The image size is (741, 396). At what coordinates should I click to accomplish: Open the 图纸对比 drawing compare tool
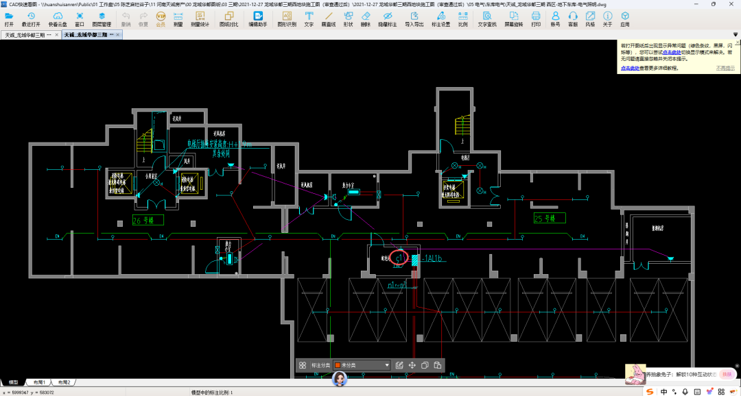(x=228, y=19)
